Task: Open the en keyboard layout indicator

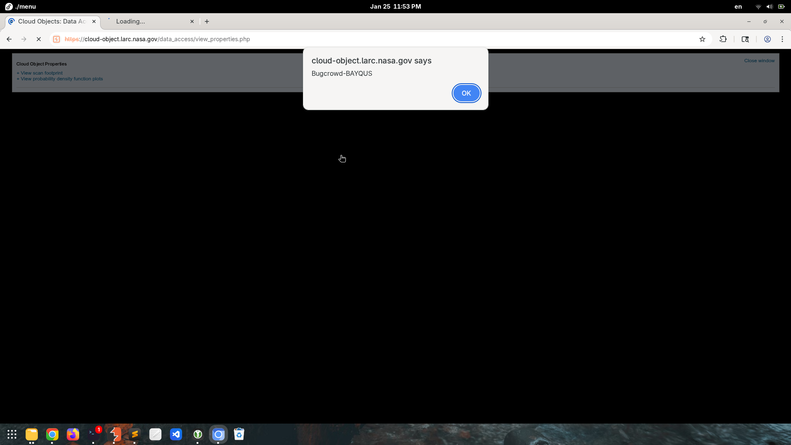Action: [738, 7]
